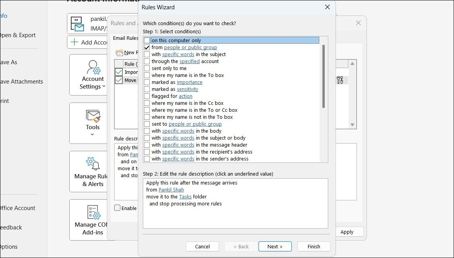Click the Pankil Shah link in rule description

point(171,190)
